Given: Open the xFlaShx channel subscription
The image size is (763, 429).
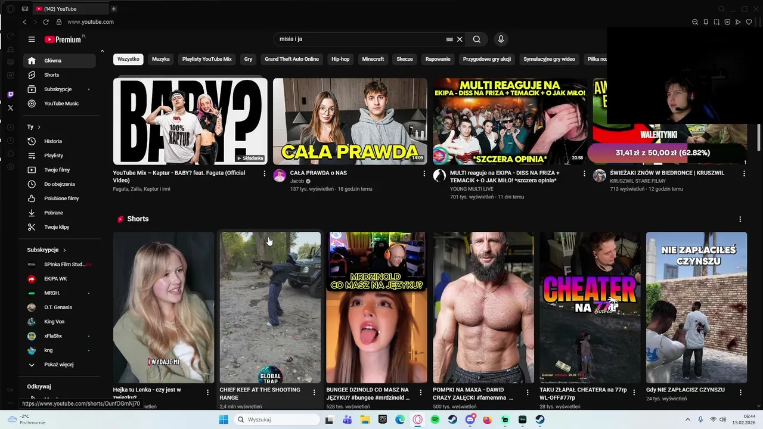Looking at the screenshot, I should pos(59,336).
